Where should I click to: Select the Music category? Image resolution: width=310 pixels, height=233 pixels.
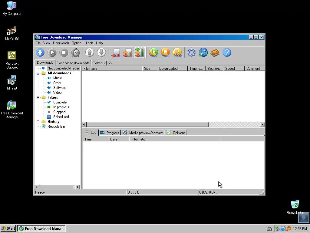tap(58, 78)
